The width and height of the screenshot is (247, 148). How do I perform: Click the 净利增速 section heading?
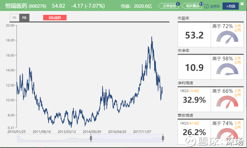[185, 83]
